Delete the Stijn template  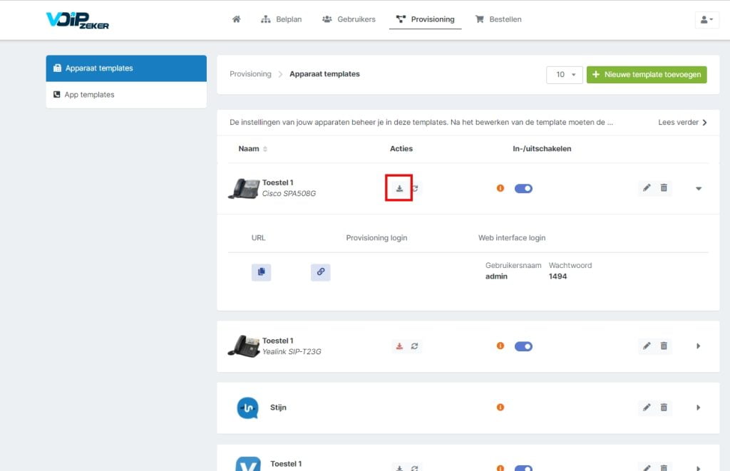664,408
